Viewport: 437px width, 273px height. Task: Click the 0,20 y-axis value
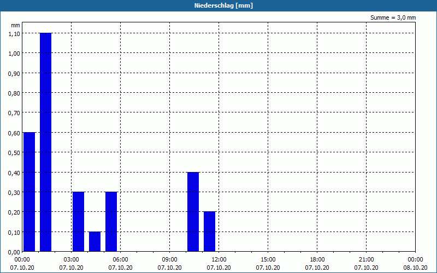14,212
